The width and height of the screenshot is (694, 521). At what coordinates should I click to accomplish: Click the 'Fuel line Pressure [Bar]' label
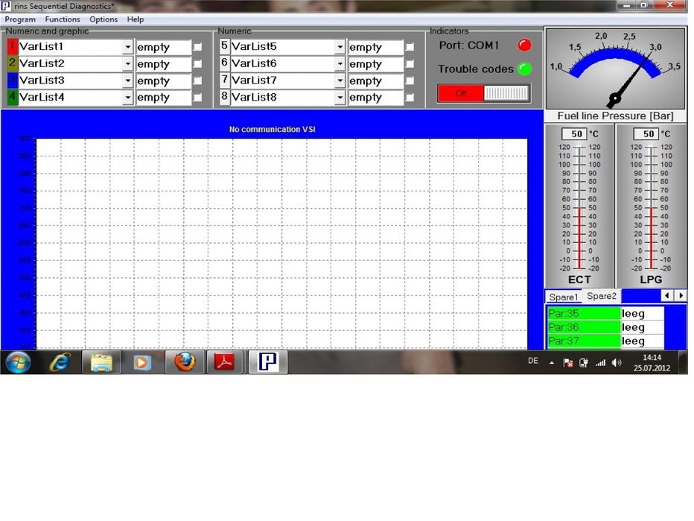[615, 116]
